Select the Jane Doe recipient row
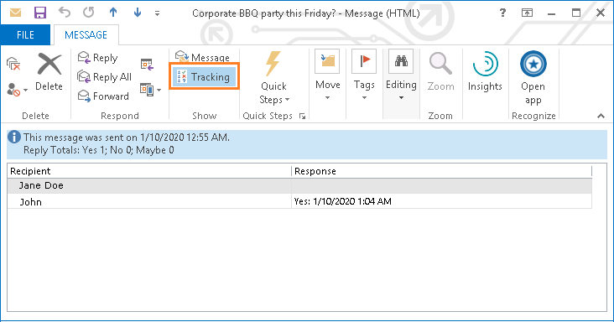 [299, 185]
